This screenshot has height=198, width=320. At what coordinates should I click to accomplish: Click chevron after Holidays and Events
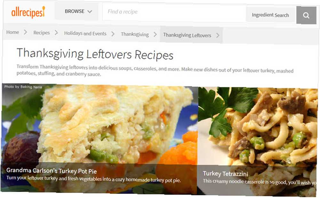point(113,34)
